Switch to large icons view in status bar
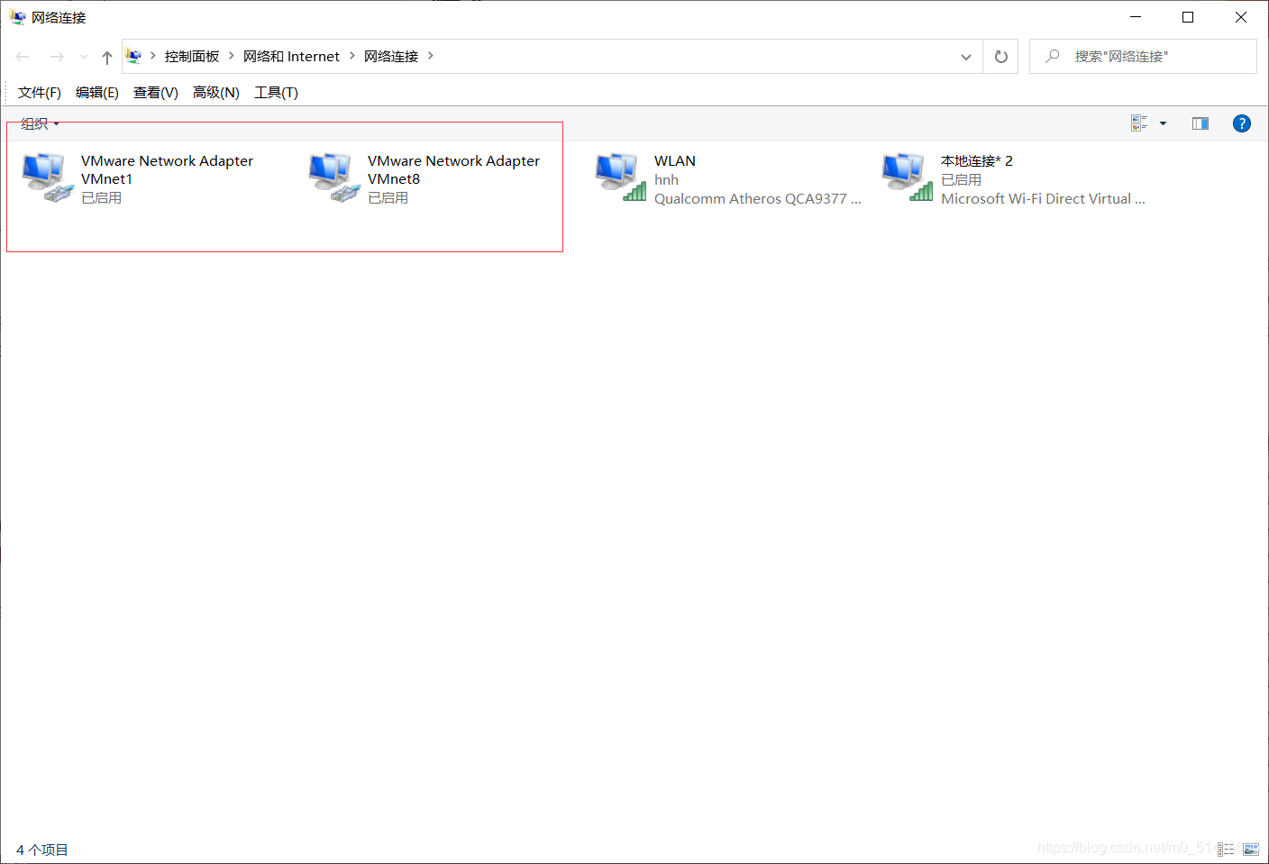 point(1251,849)
